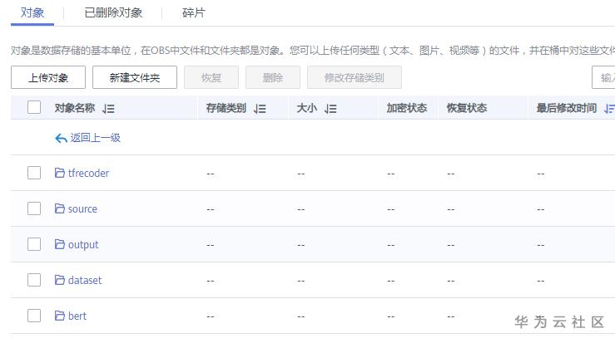Viewport: 615px width, 343px height.
Task: Click the output folder icon
Action: point(60,244)
